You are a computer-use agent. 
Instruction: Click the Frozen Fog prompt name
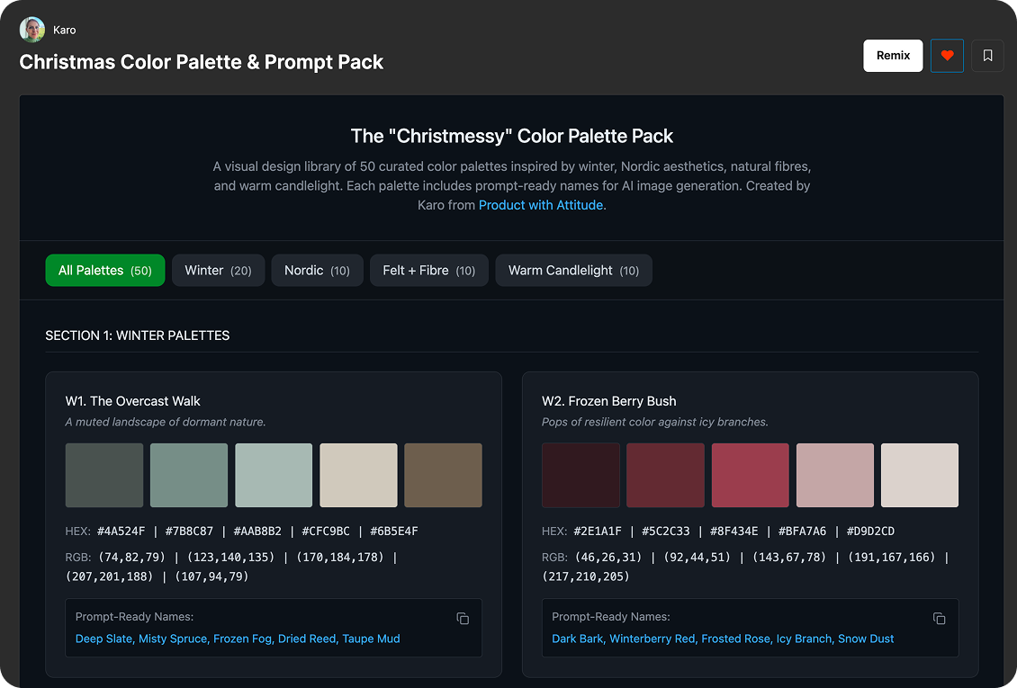tap(242, 639)
